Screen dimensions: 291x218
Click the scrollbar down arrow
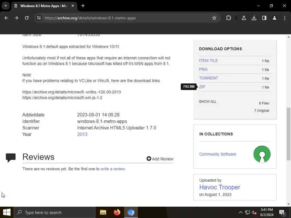[x=288, y=204]
